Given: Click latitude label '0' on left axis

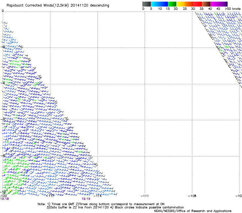Looking at the screenshot, I should pyautogui.click(x=3, y=11).
